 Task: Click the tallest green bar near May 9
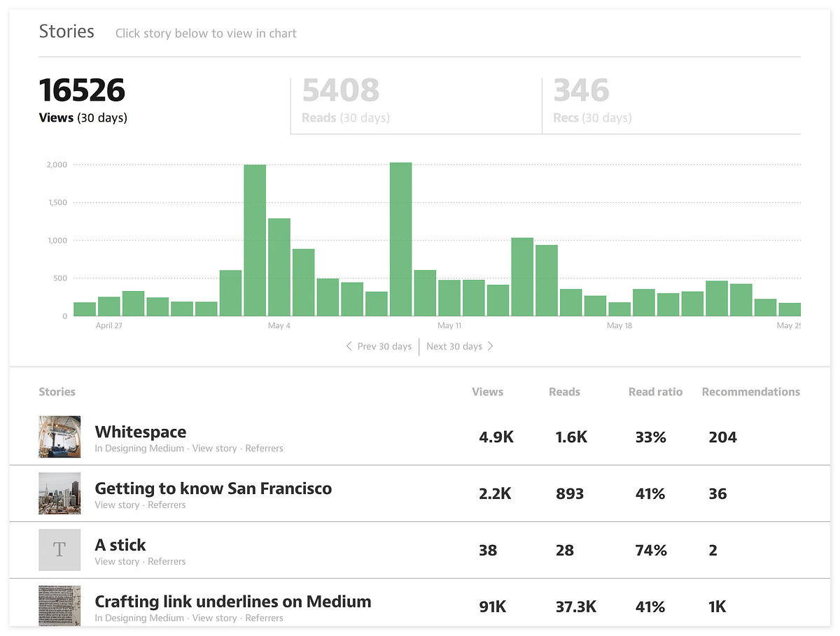pos(400,239)
